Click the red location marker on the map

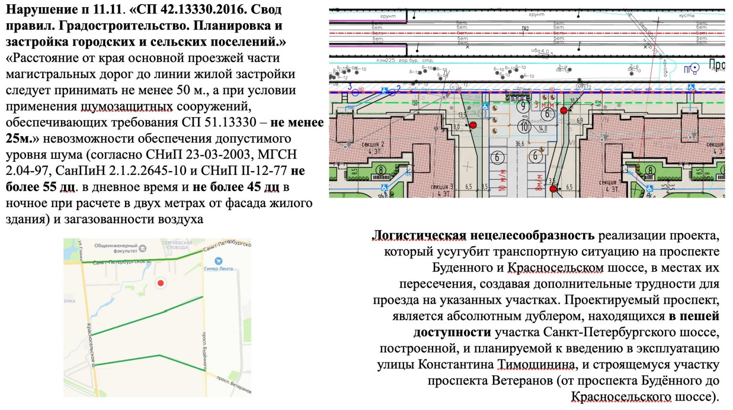point(161,283)
